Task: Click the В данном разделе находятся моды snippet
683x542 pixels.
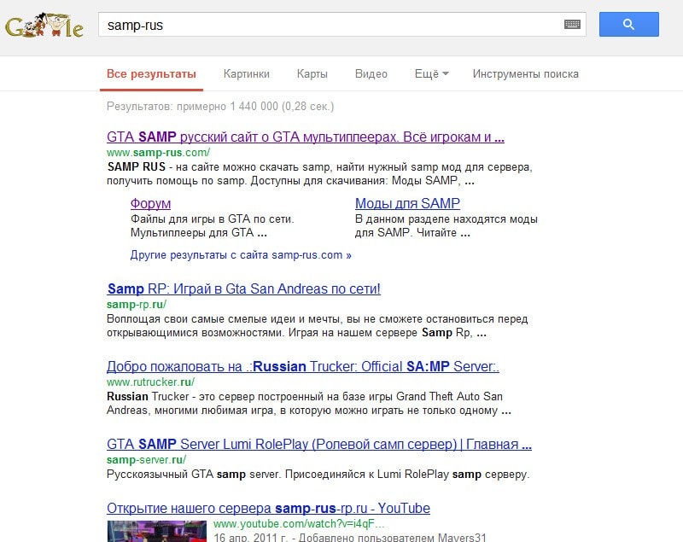Action: tap(446, 225)
